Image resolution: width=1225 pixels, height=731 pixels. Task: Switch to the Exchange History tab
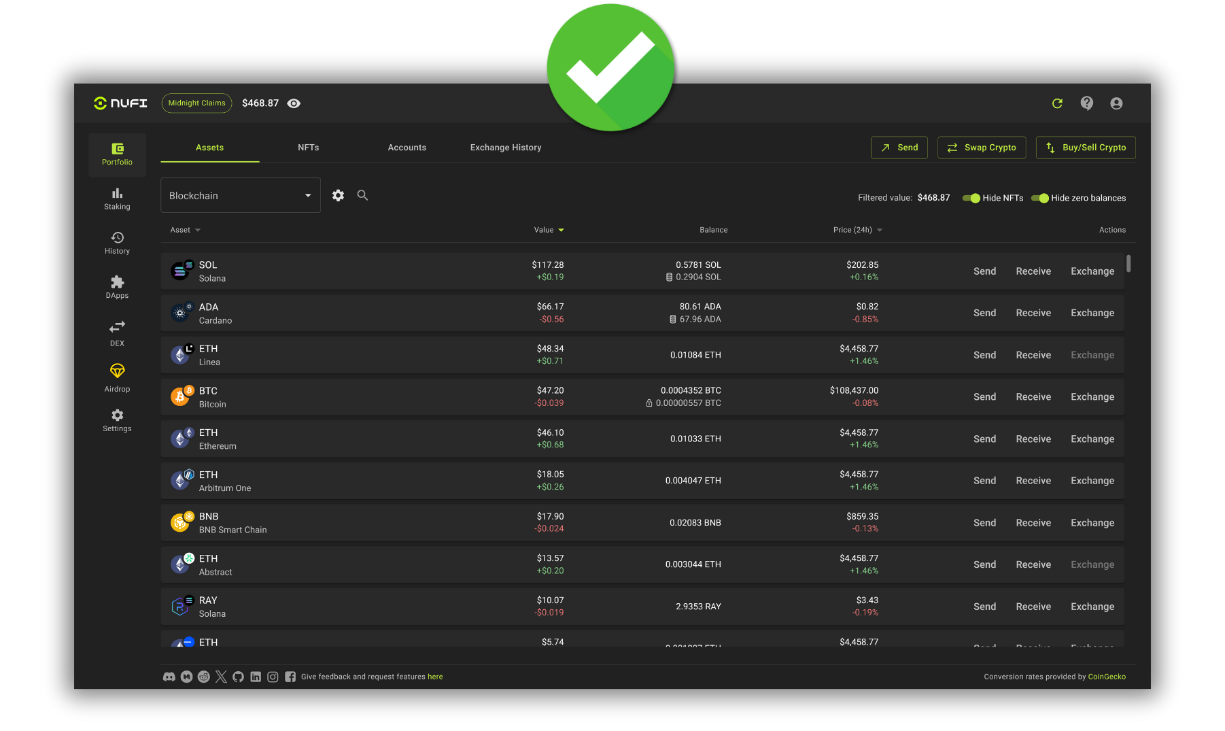pyautogui.click(x=506, y=148)
